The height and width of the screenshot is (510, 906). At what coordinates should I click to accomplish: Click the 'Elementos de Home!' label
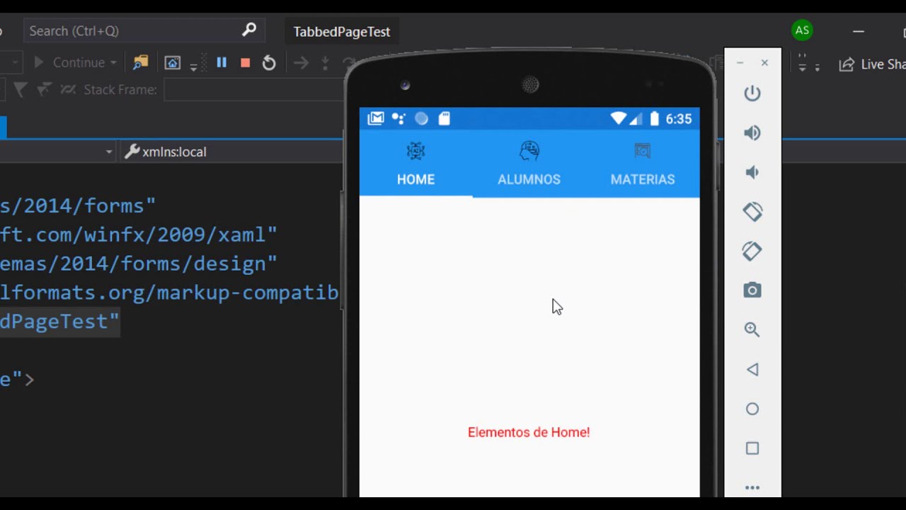529,432
